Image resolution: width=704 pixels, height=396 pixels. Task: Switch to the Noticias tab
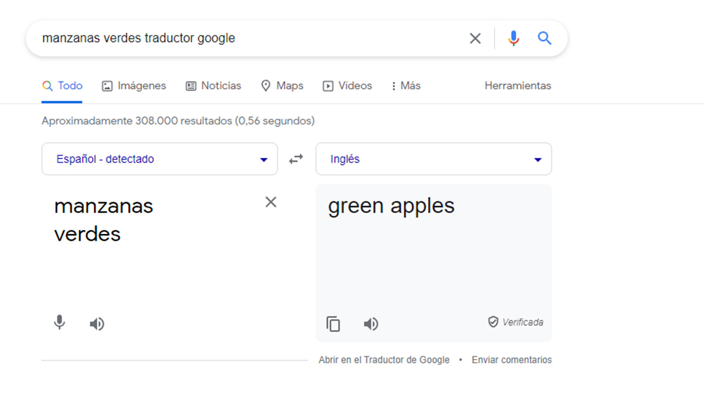[213, 86]
